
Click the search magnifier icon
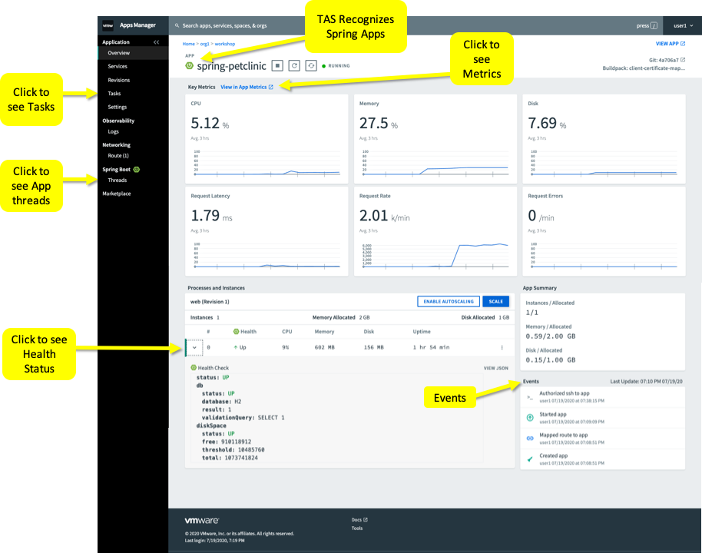pyautogui.click(x=177, y=25)
